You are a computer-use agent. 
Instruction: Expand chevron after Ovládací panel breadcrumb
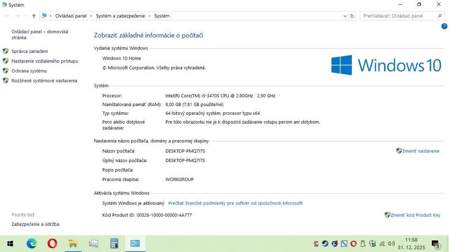91,16
